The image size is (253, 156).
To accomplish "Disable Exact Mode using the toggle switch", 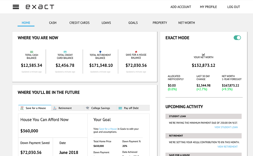I will 237,37.
